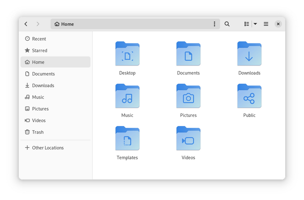The image size is (304, 200).
Task: Open the Videos folder icon
Action: [188, 139]
